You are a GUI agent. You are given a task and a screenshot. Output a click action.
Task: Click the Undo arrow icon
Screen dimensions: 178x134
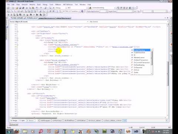(37, 8)
